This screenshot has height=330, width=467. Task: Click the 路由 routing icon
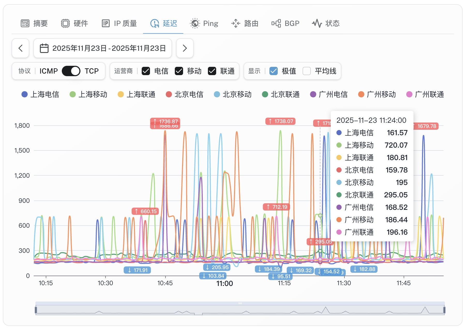(x=236, y=23)
